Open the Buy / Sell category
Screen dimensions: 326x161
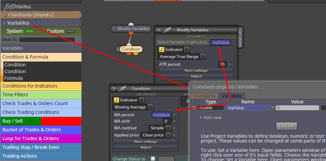[41, 121]
